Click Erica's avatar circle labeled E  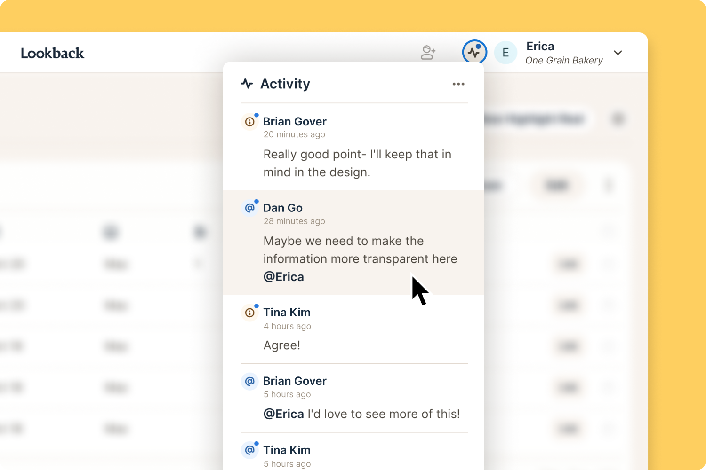point(505,53)
